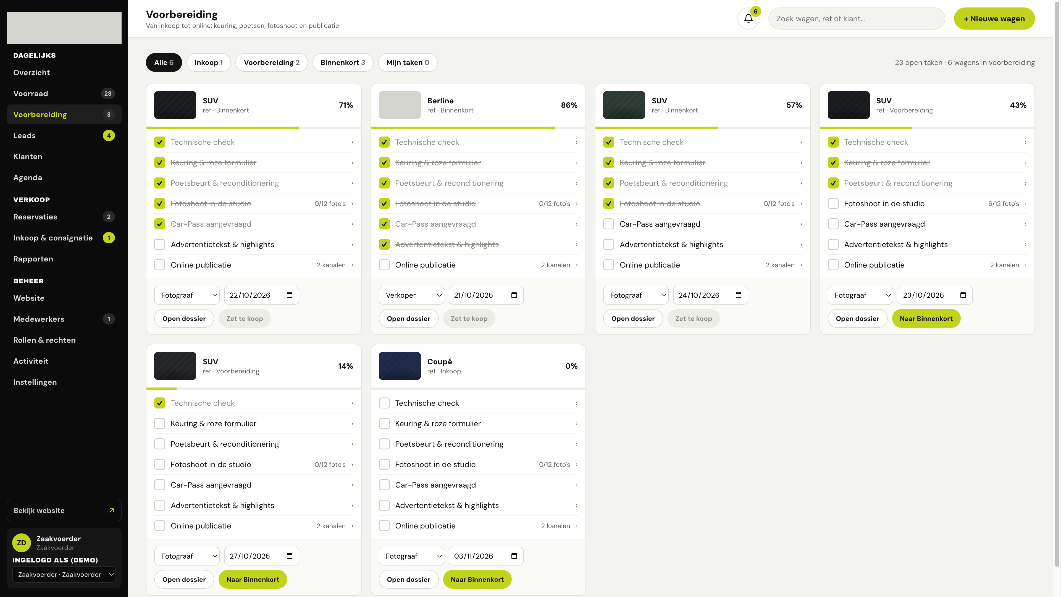The width and height of the screenshot is (1061, 597).
Task: Check Fotoshoot in de studio on 43% SUV
Action: (833, 203)
